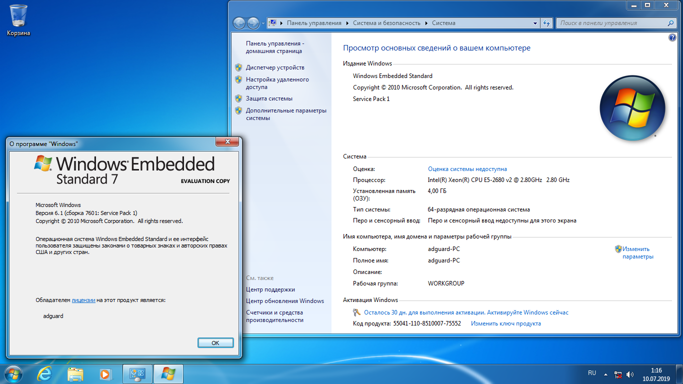683x384 pixels.
Task: Close the About Windows dialog
Action: click(x=226, y=142)
